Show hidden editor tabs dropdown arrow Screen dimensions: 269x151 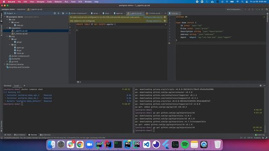click(x=165, y=13)
